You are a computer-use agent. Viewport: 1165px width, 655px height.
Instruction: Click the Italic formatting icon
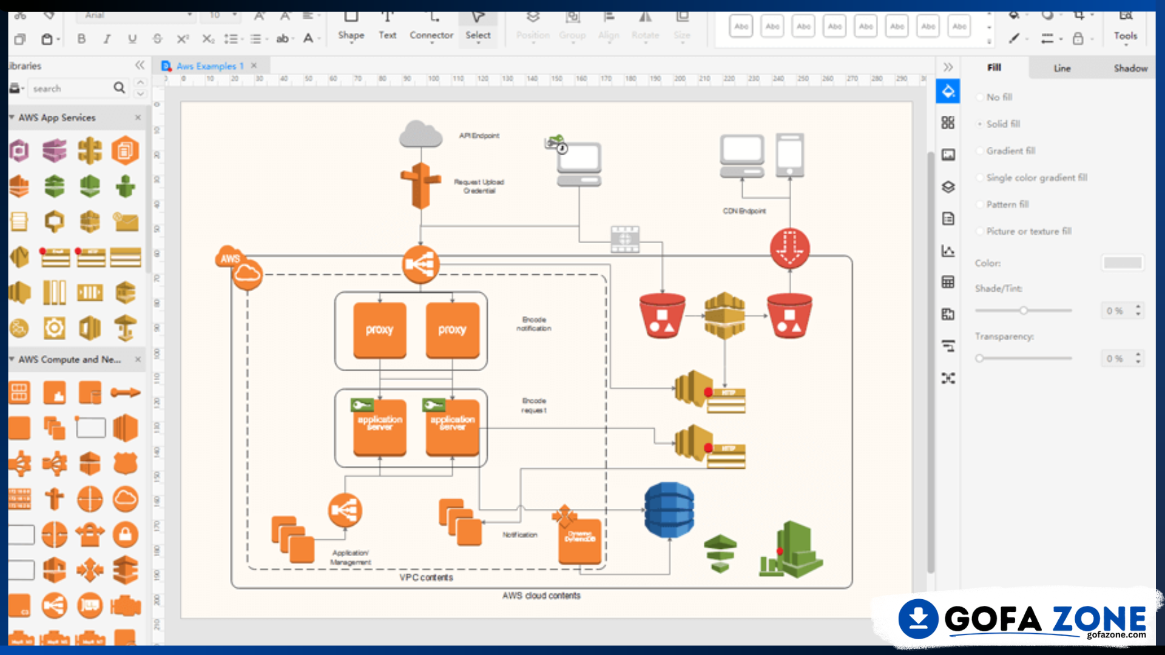click(x=107, y=39)
